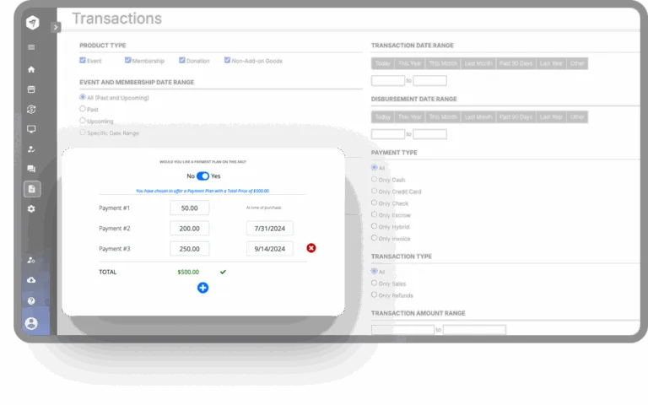Viewport: 648px width, 405px height.
Task: Click the Home icon in the sidebar
Action: (x=31, y=69)
